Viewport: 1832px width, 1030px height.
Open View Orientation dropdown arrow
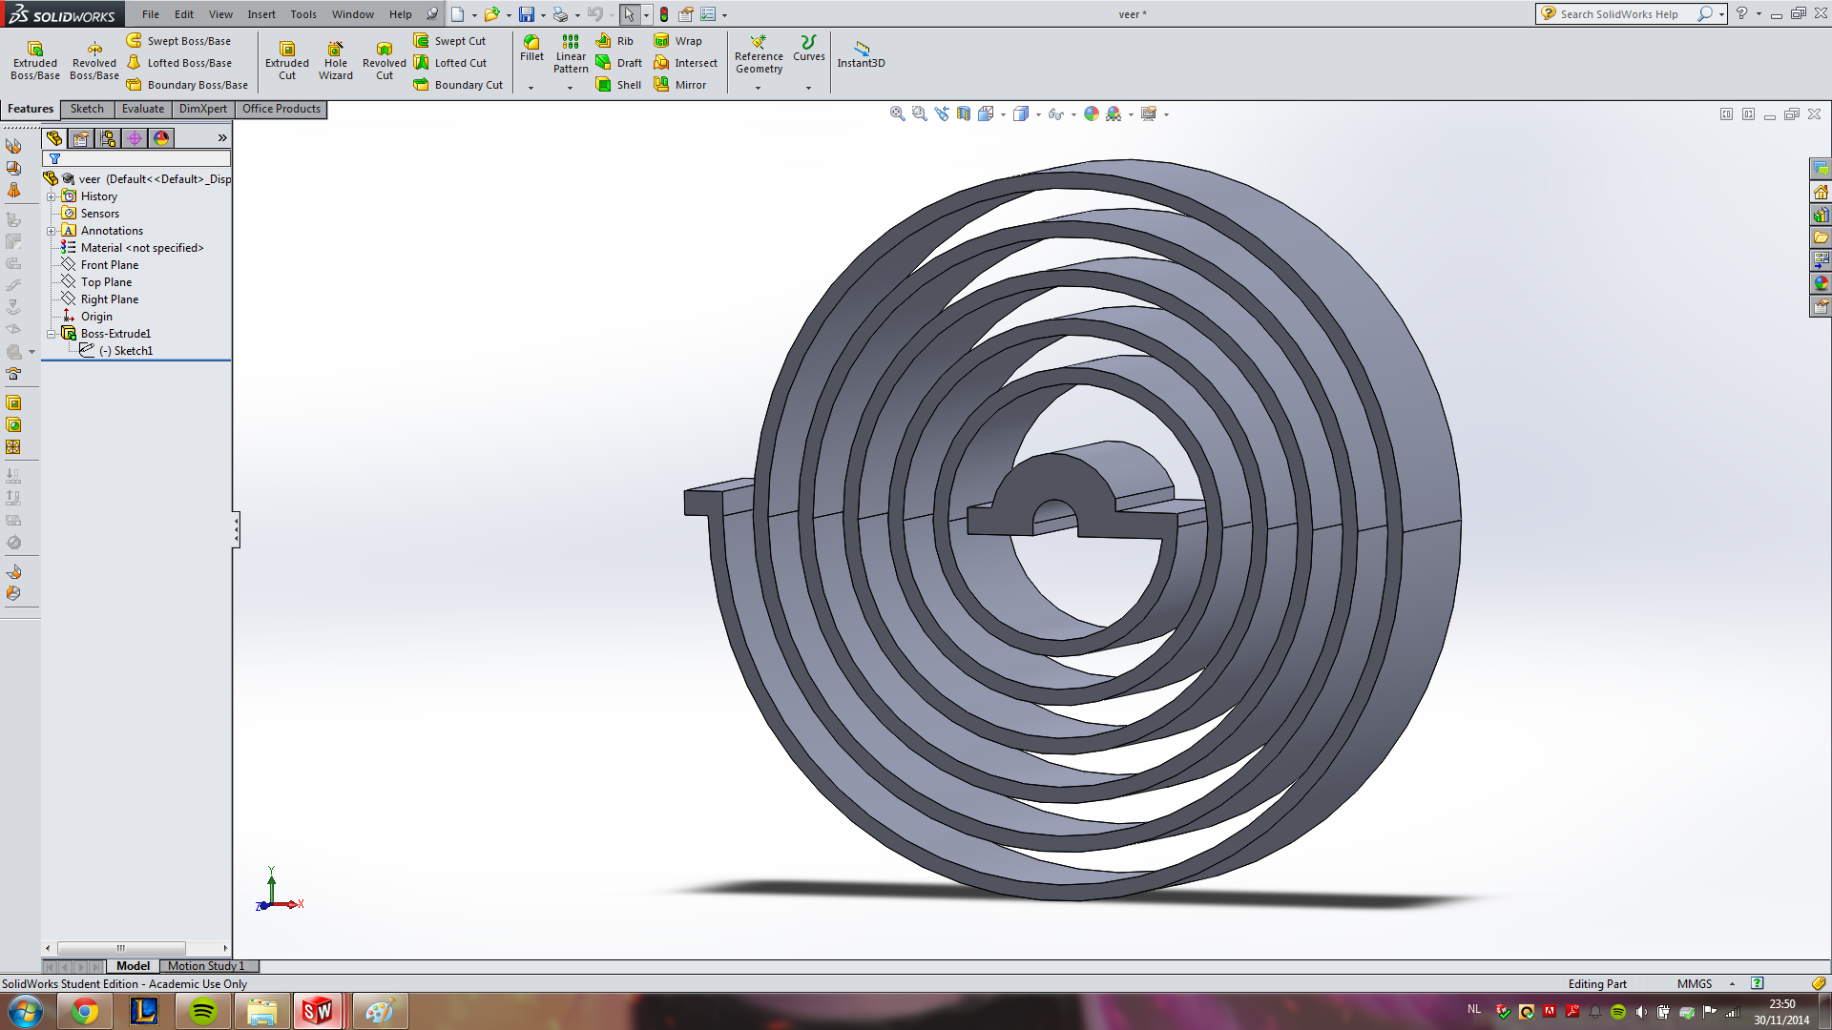(x=1003, y=114)
